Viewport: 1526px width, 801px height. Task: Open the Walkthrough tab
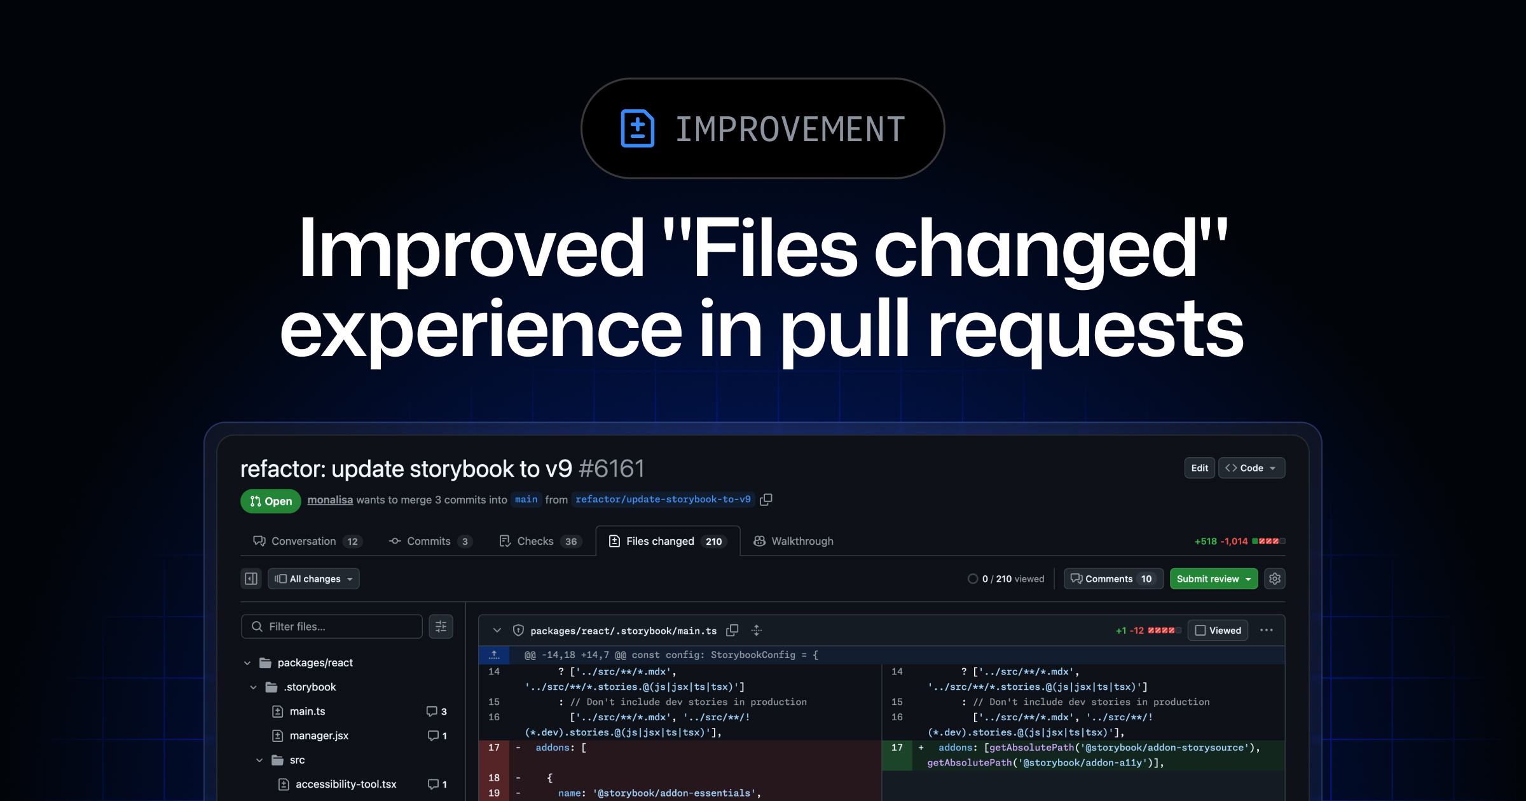point(794,541)
